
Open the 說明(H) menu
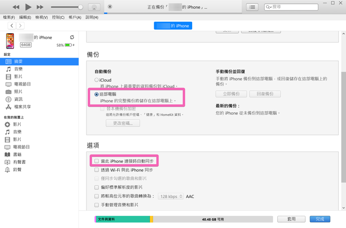[92, 17]
